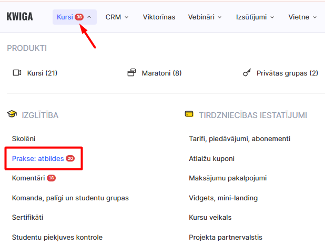Click the graduation cap icon beside Izglītība
Viewport: 325px width, 247px height.
pos(12,114)
